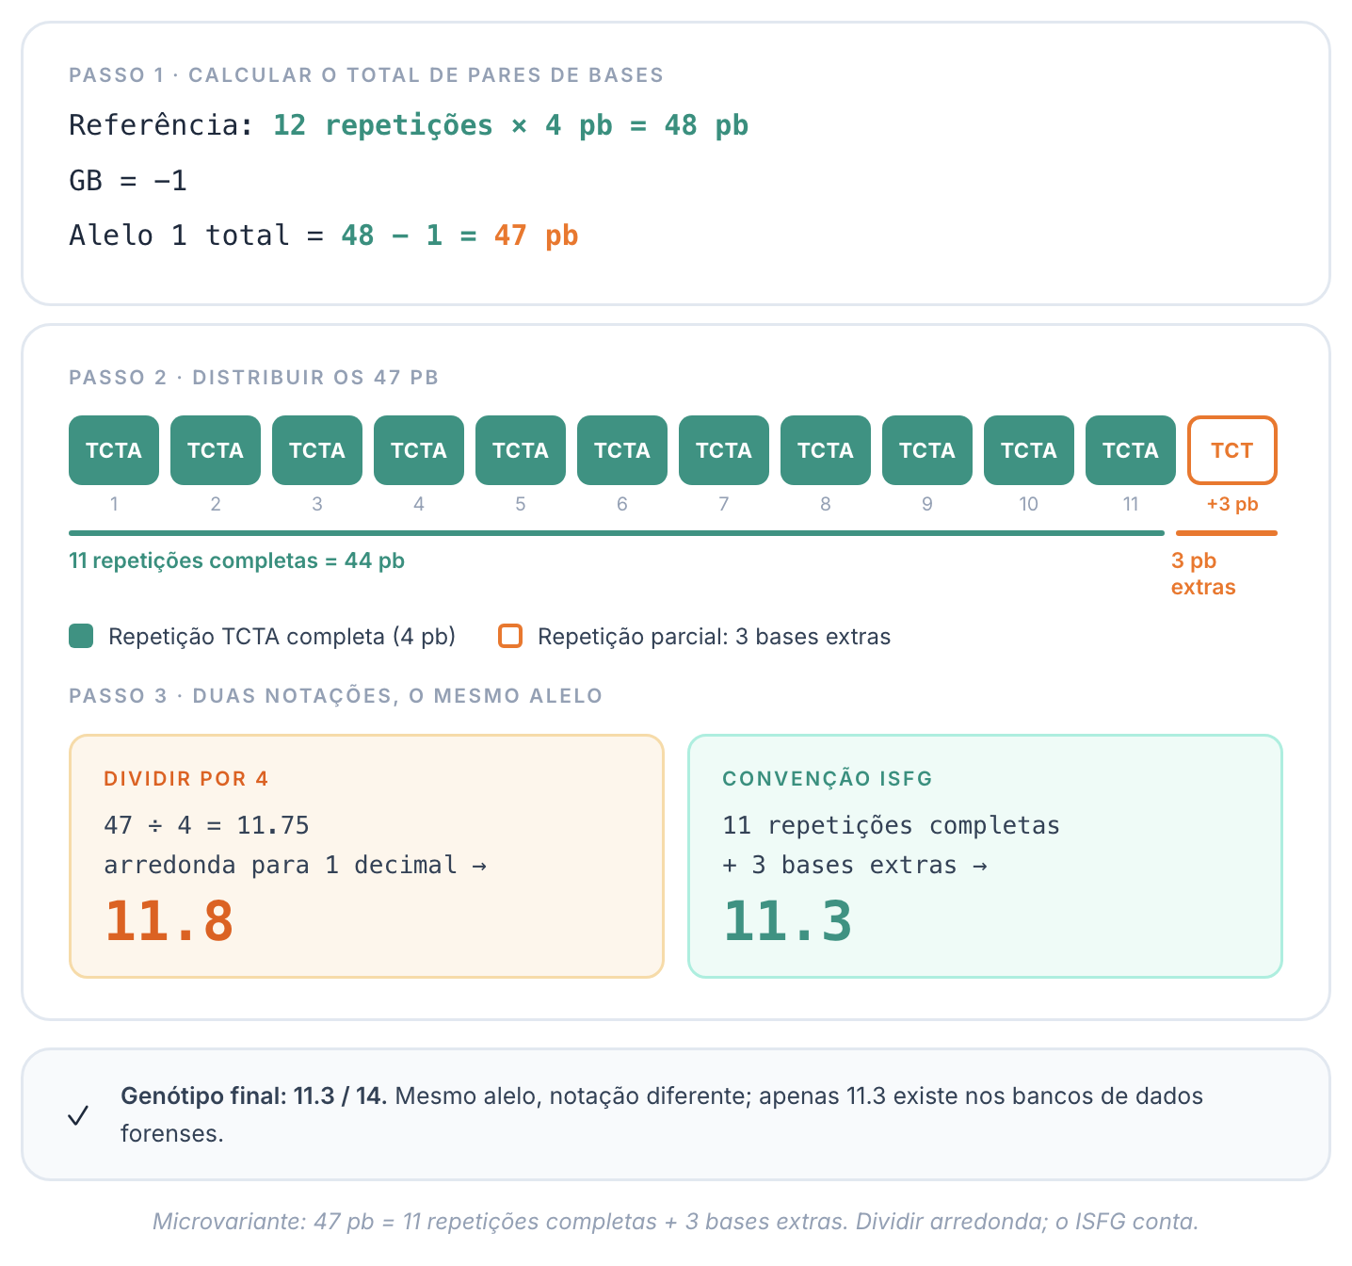Click the PASSO 1 section heading
The height and width of the screenshot is (1266, 1352).
366,75
